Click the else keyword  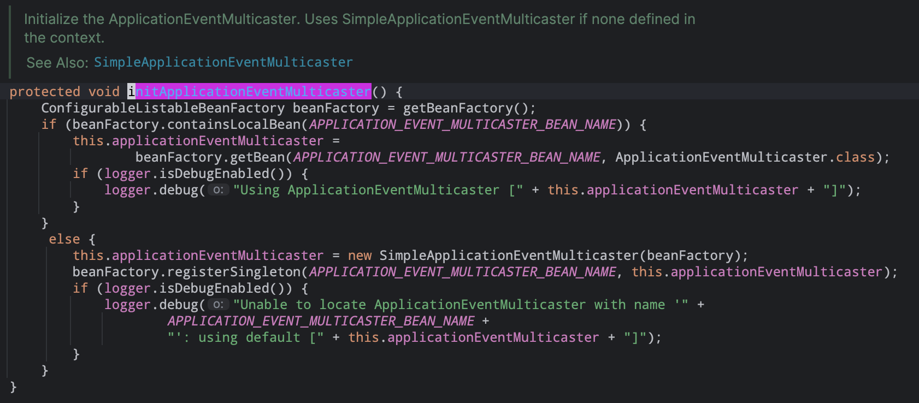(64, 239)
